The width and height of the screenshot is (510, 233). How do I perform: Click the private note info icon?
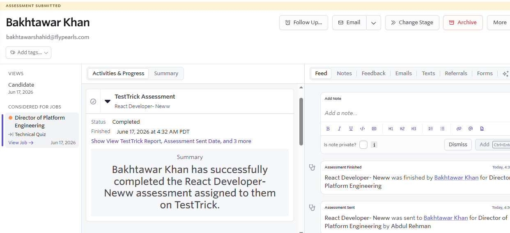(374, 145)
